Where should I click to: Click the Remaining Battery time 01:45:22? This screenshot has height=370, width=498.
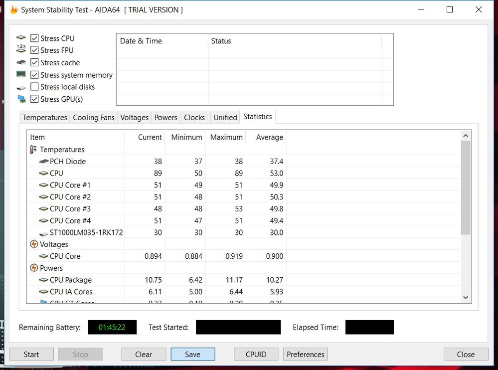pos(112,327)
